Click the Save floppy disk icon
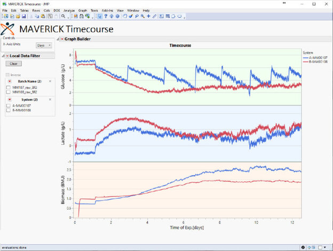Viewport: 333px width, 251px height. click(x=24, y=16)
